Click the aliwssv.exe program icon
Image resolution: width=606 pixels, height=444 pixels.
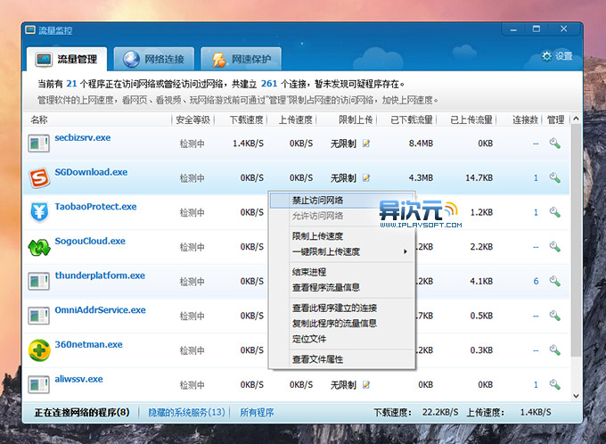tap(38, 384)
